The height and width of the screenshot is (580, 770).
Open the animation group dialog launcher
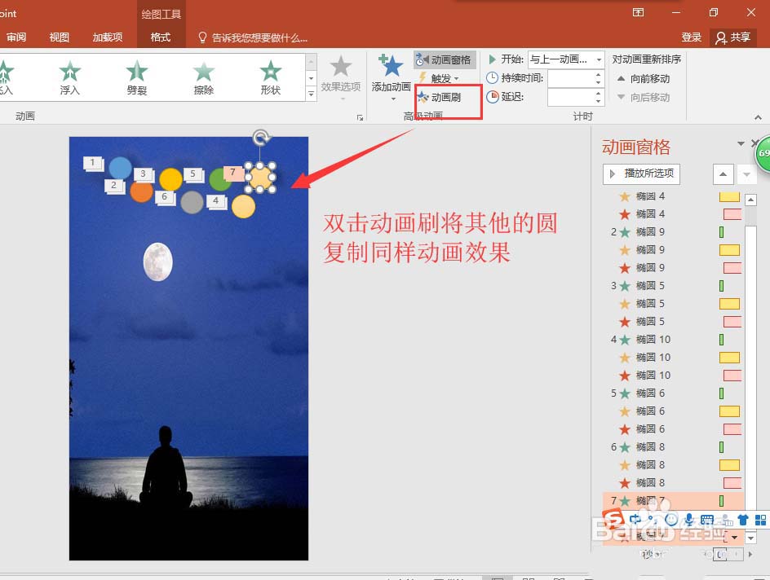click(x=360, y=117)
